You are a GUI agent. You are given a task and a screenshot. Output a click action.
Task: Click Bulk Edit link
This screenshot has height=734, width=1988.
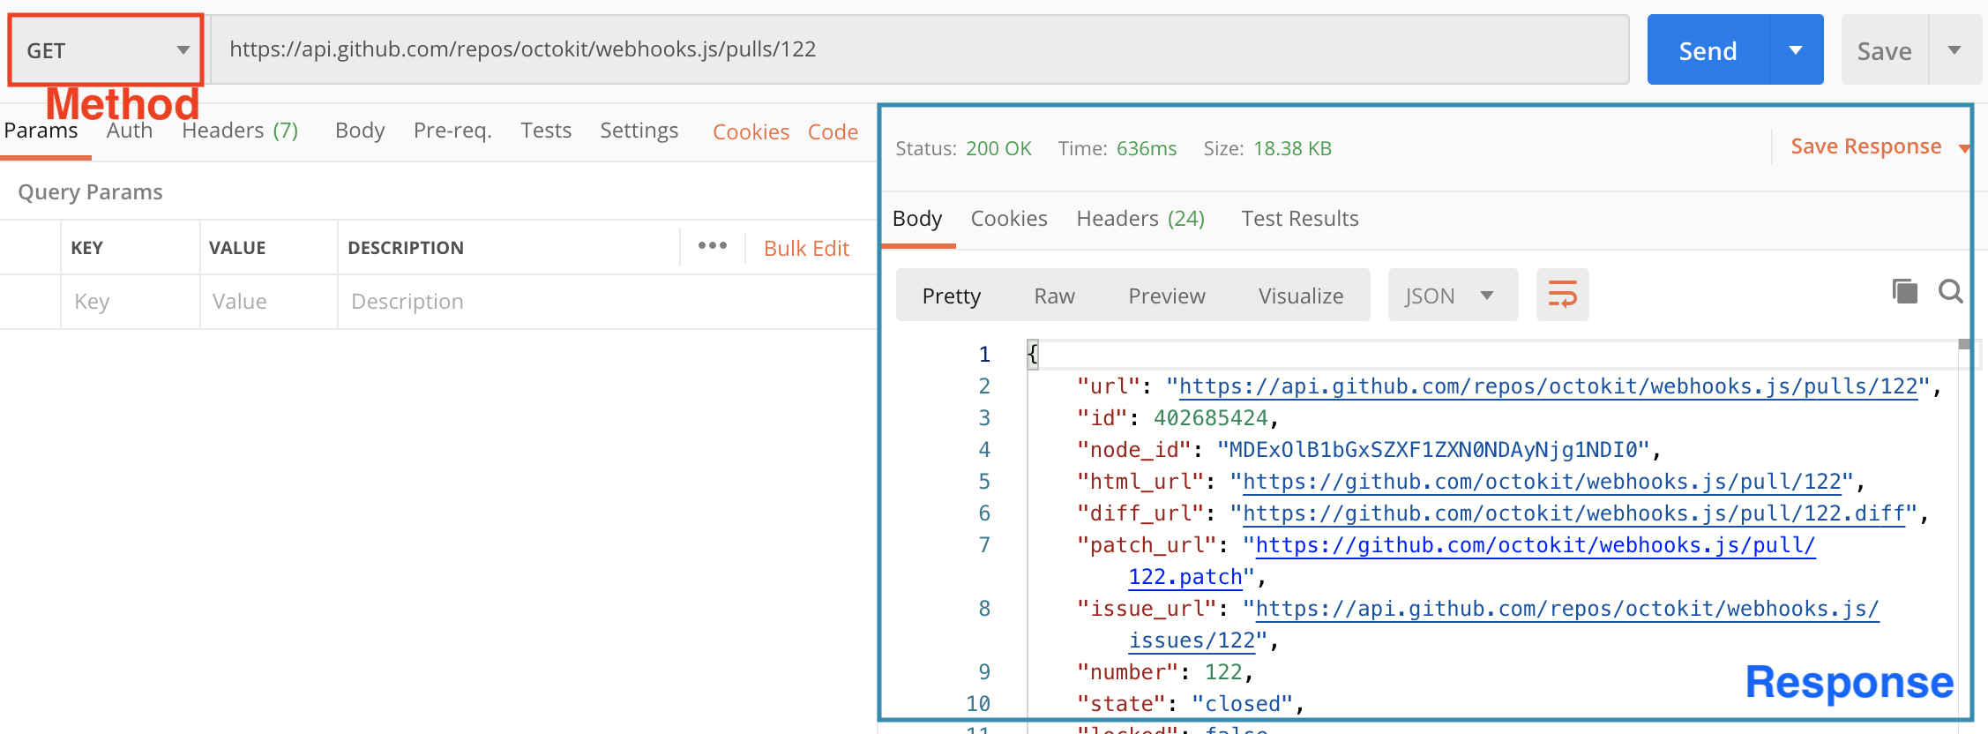click(806, 249)
